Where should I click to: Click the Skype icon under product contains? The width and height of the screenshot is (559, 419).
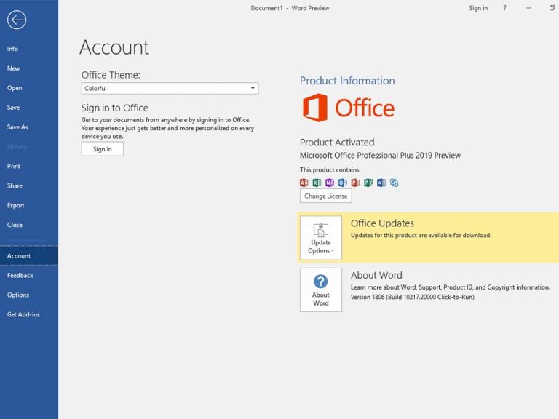394,183
